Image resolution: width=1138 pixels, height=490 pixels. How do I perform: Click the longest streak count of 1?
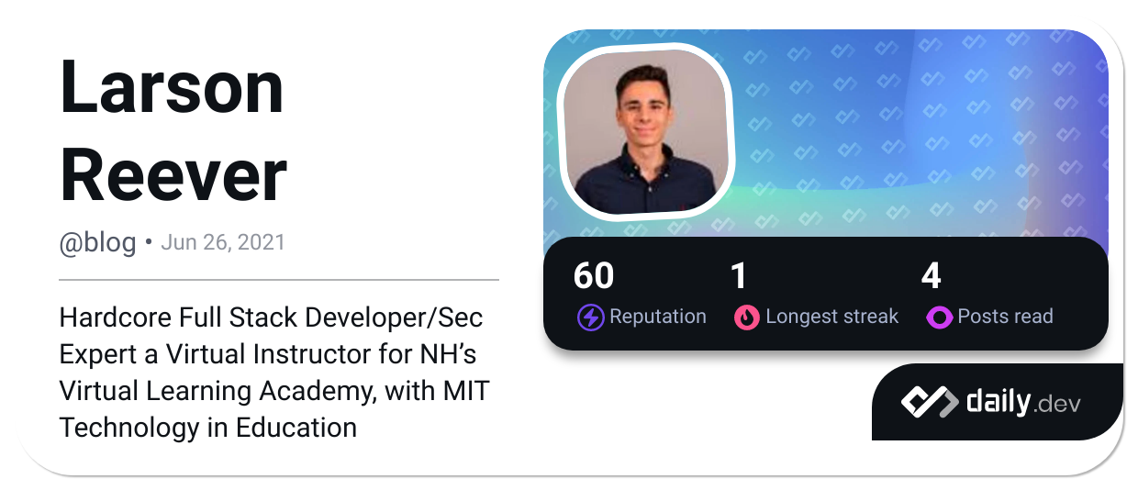coord(740,276)
